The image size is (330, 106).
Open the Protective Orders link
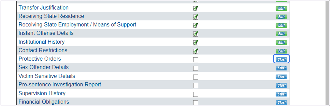click(40, 59)
